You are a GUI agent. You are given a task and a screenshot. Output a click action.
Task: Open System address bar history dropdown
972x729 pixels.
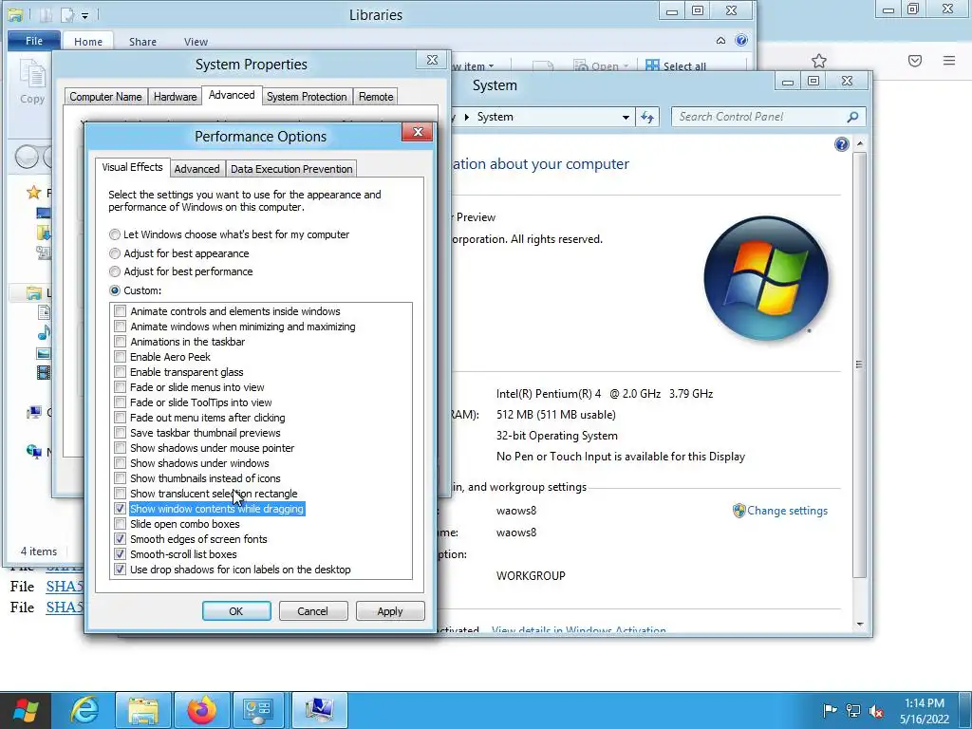point(626,117)
